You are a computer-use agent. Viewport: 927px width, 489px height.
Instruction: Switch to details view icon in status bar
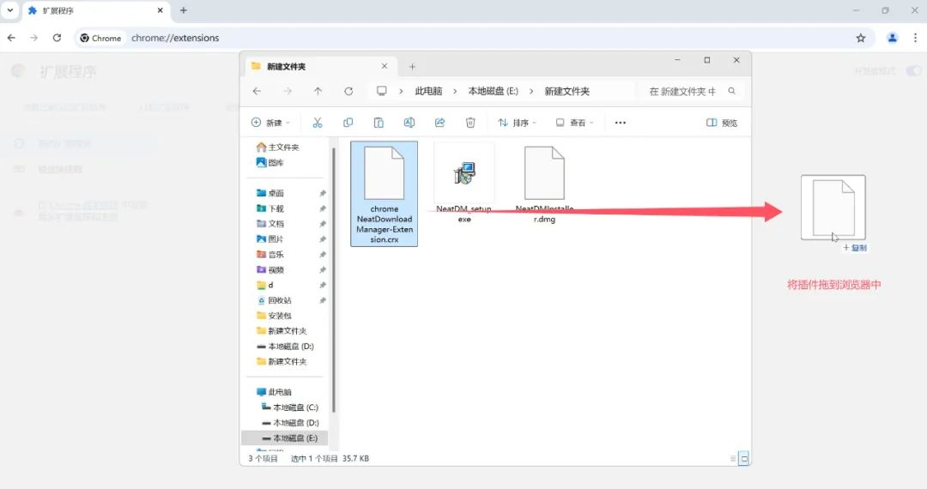733,458
